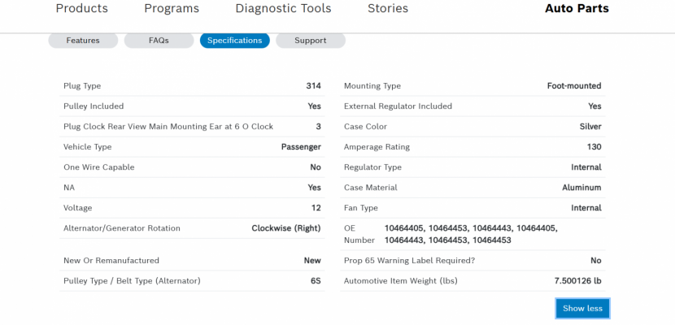Screen dimensions: 675x325
Task: Click the Plug Clock Rear View row label
Action: (168, 127)
